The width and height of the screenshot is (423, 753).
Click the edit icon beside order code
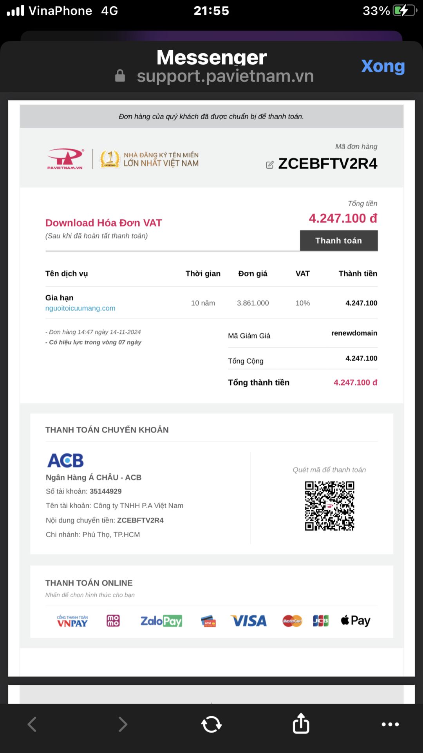point(269,165)
